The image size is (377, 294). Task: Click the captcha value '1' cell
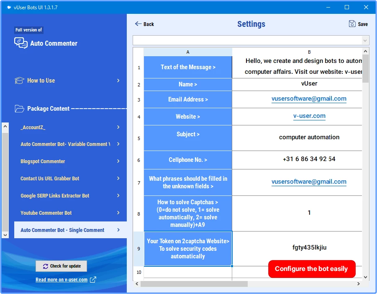[x=297, y=213]
